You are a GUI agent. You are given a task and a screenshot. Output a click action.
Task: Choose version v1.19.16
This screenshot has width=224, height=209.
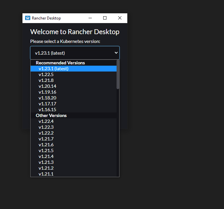[x=74, y=92]
